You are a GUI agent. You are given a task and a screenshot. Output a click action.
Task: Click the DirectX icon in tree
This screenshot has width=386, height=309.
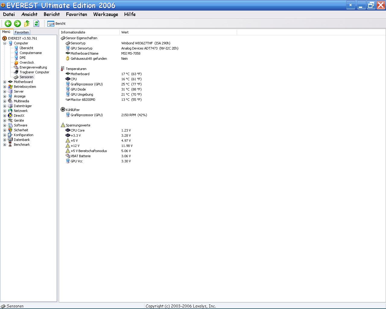10,116
